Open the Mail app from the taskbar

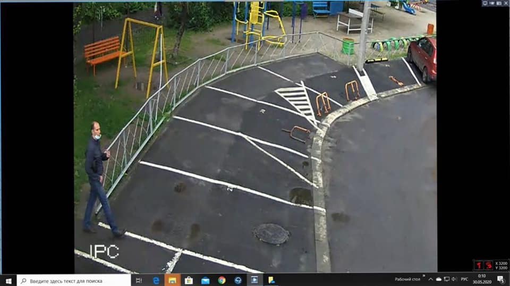(205, 280)
